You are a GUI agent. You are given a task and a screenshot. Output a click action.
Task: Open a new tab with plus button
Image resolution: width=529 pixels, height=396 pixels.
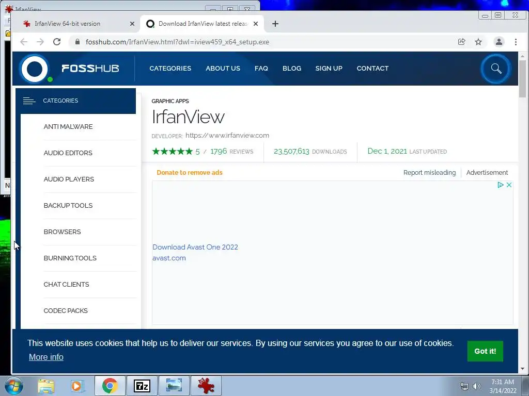coord(275,24)
